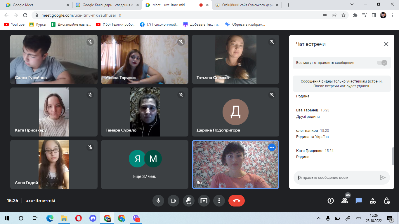Viewport: 399px width, 224px height.
Task: Close the meeting chat panel
Action: pyautogui.click(x=386, y=44)
